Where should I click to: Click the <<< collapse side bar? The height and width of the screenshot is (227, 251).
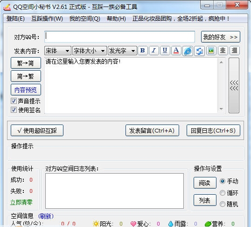[x=234, y=85]
